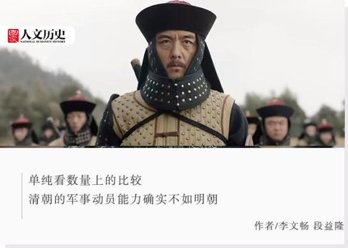Click the far-left blurred soldier in the photo
Screen dimensions: 348x248
coord(22,131)
